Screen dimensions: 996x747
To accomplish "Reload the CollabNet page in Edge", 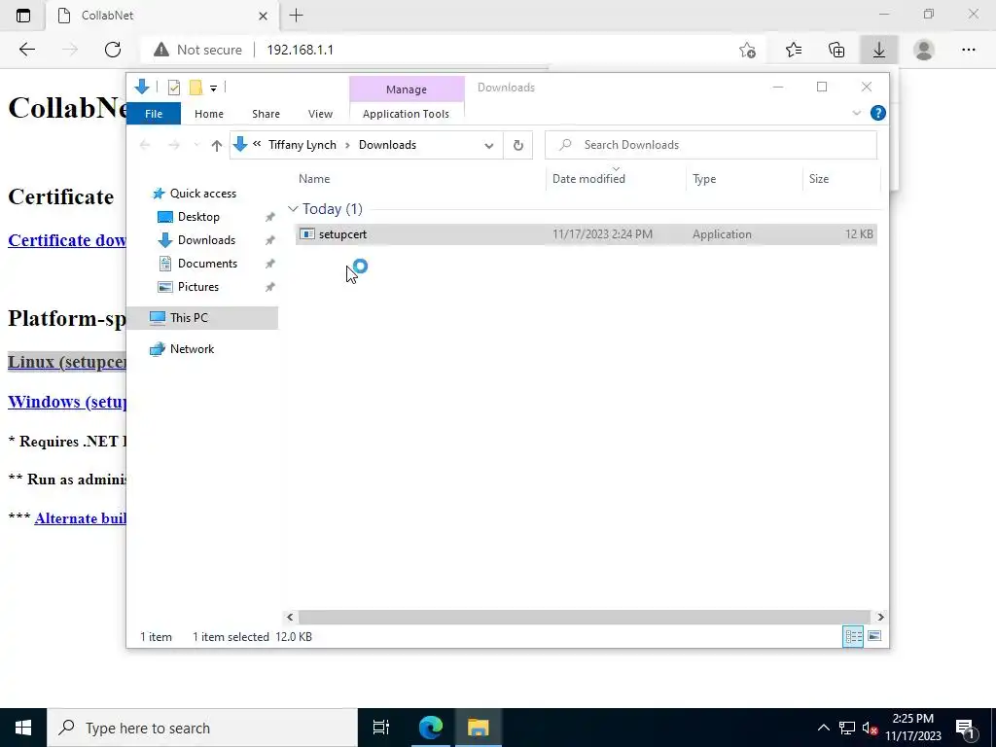I will pyautogui.click(x=113, y=50).
